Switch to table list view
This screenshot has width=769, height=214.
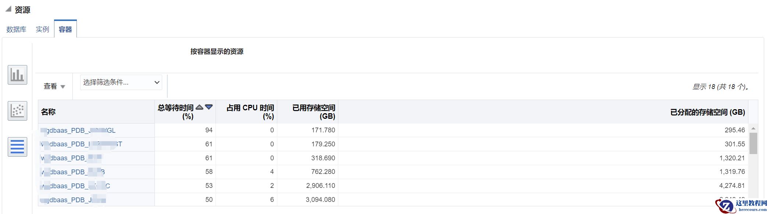tap(17, 147)
